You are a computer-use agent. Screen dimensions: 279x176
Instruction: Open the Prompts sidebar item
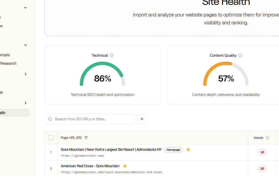(5, 55)
